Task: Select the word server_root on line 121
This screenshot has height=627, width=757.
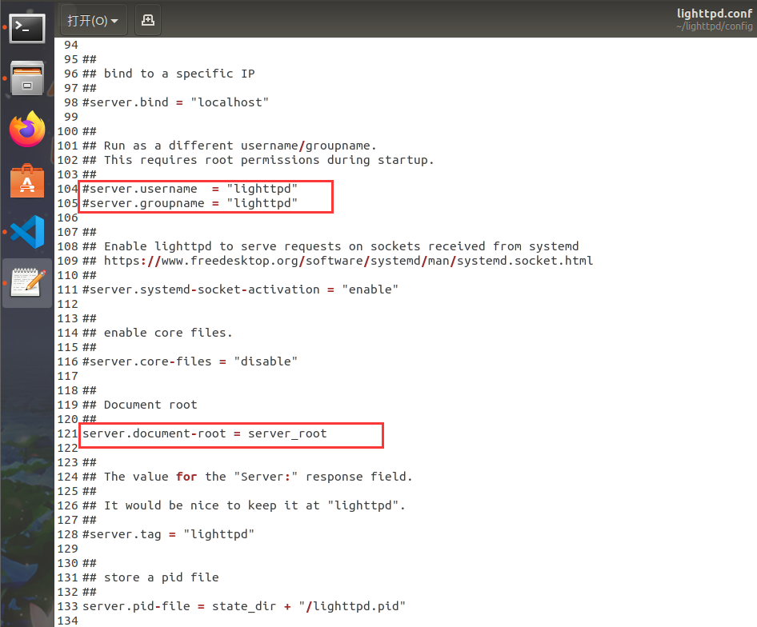Action: click(290, 433)
